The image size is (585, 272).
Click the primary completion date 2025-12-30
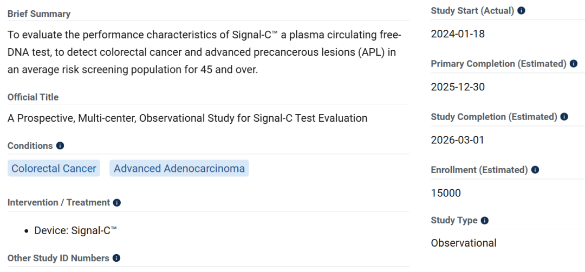[457, 87]
